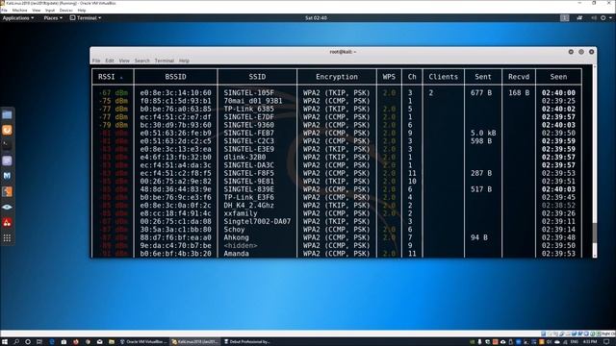Open the terminal Edit menu
This screenshot has width=616, height=346.
pos(110,61)
